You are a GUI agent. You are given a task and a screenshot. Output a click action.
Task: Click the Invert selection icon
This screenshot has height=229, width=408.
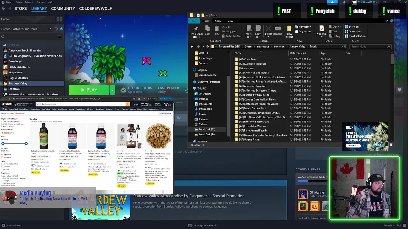346,36
